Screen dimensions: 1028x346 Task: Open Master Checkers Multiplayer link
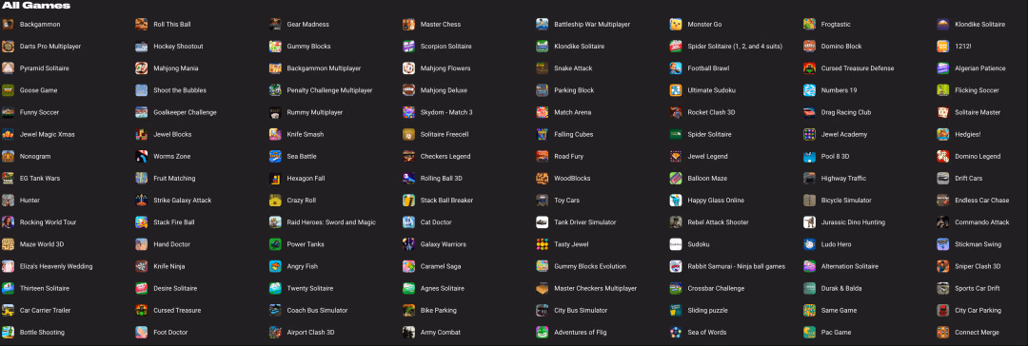595,288
